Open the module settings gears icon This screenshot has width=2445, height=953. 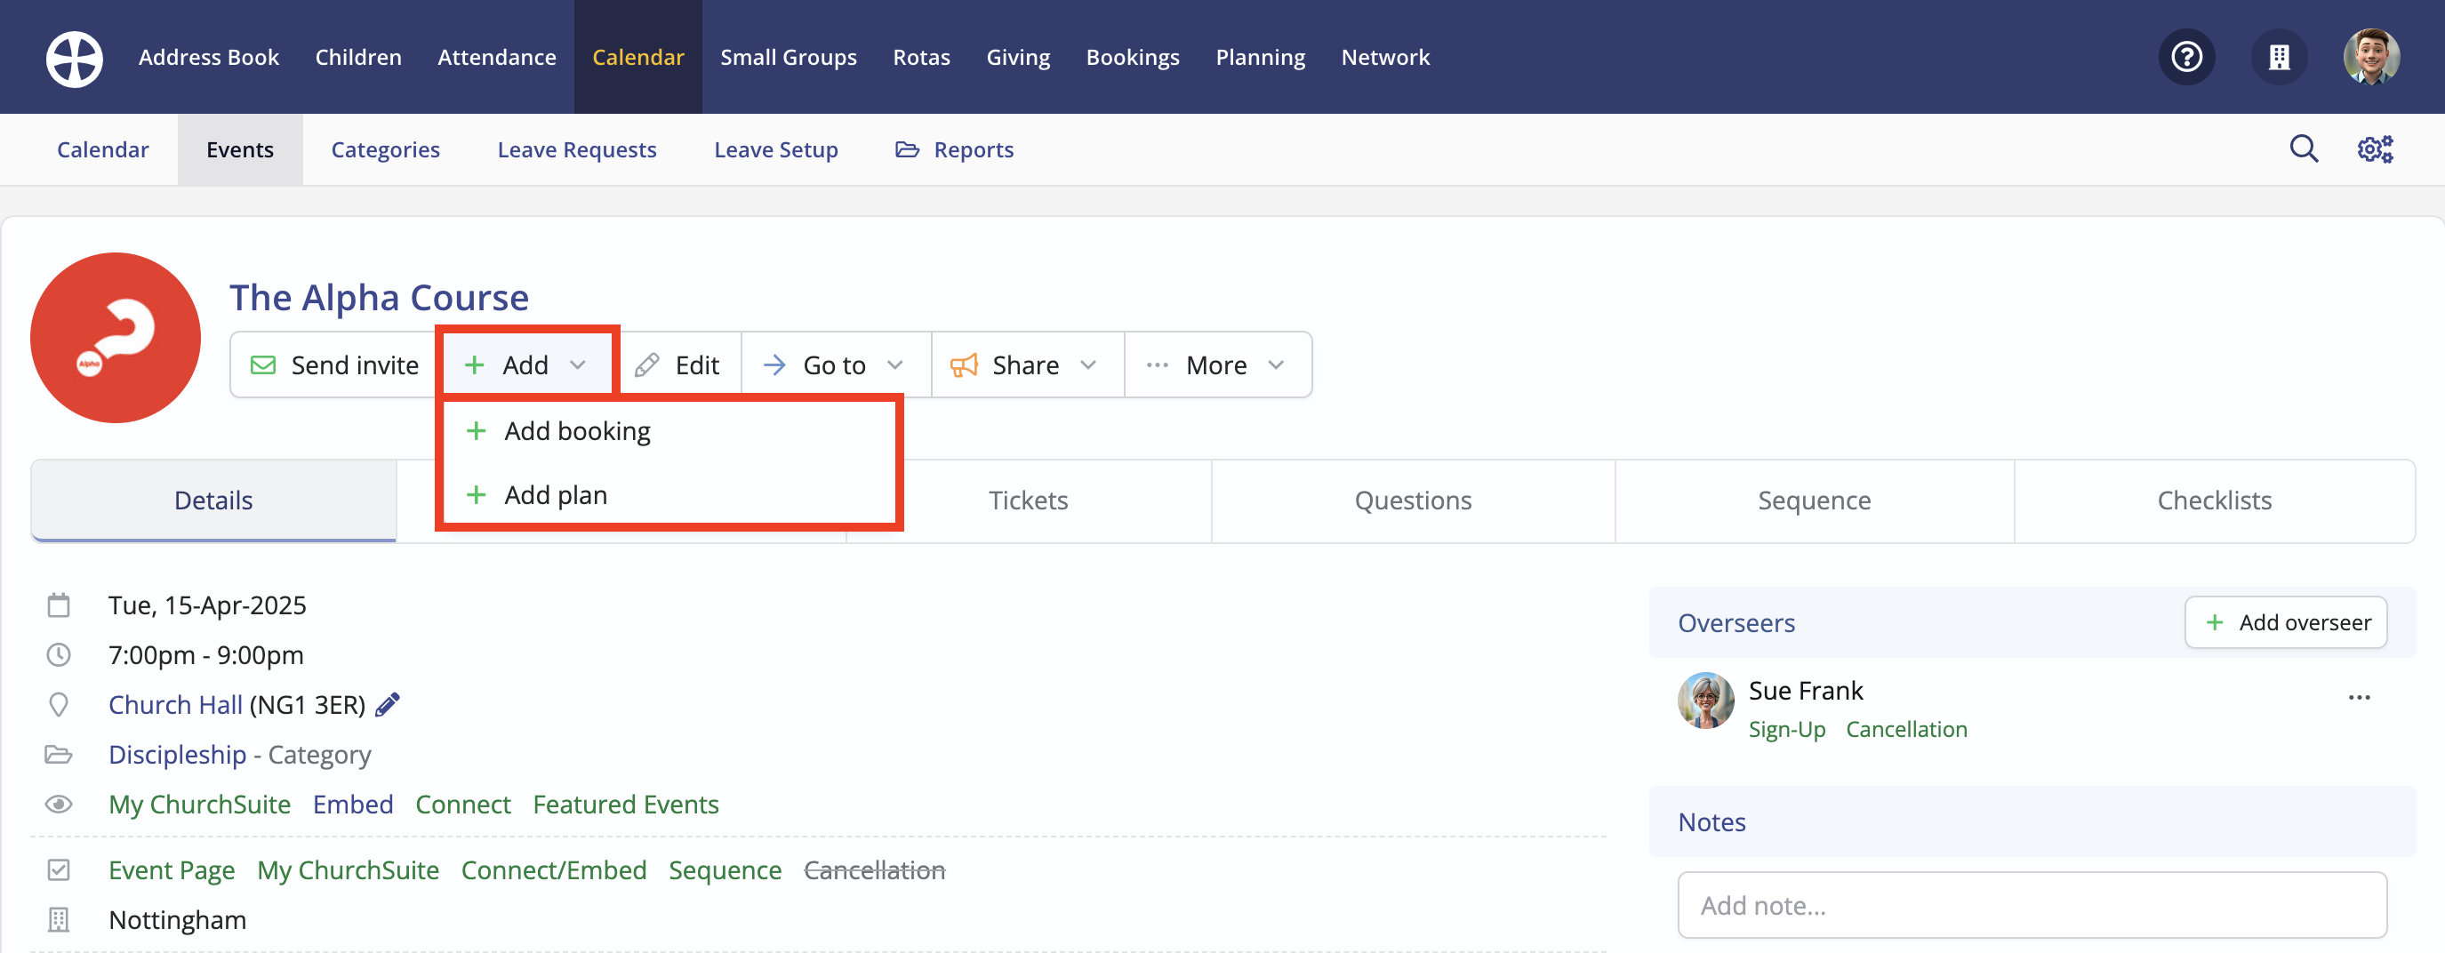(2375, 149)
